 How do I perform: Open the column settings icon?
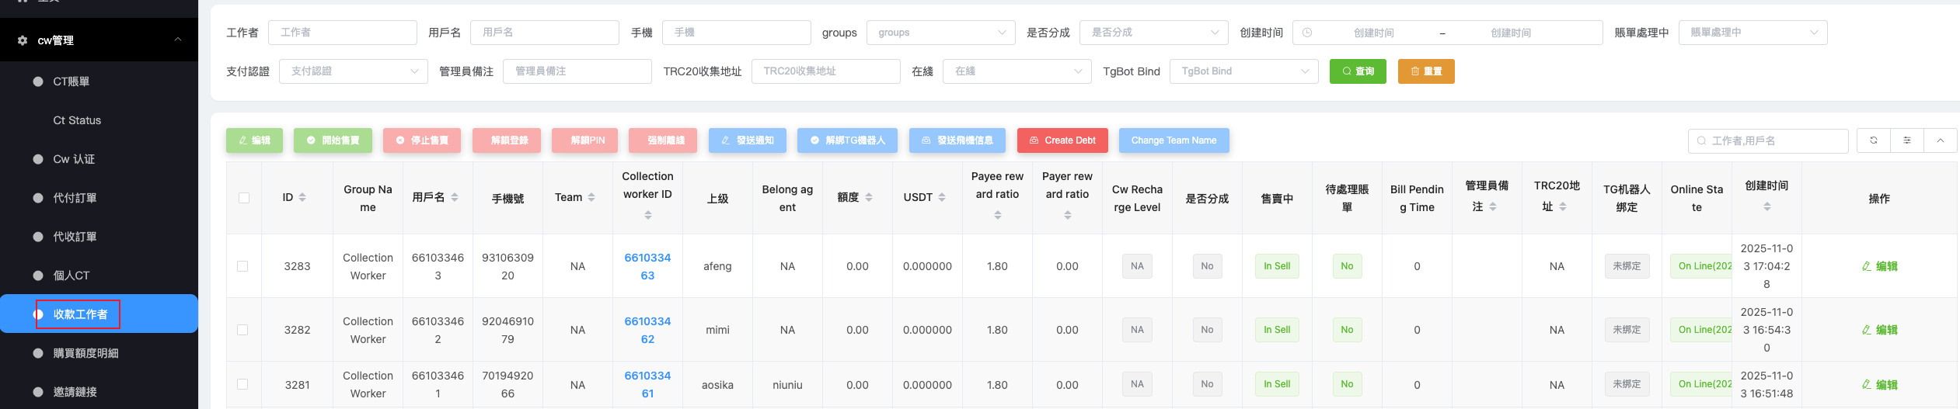click(1906, 140)
